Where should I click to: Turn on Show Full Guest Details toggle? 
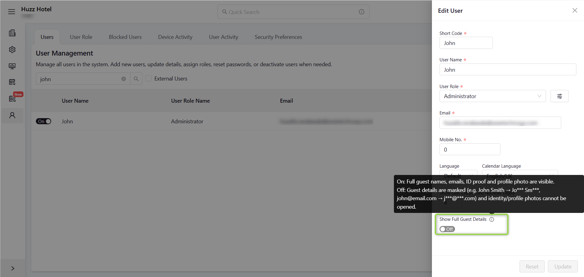click(447, 229)
